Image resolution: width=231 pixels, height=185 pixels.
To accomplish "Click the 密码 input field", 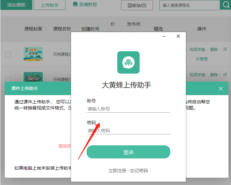I will coord(128,131).
